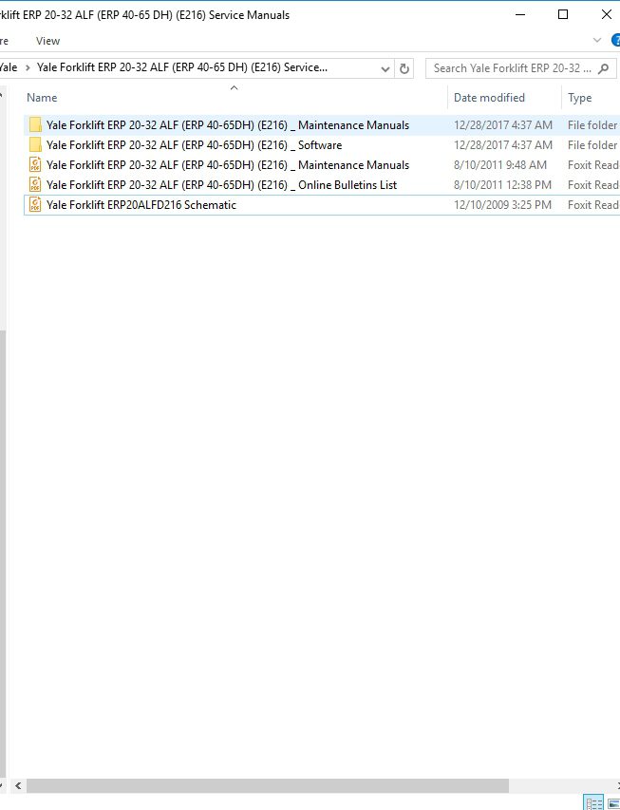The image size is (620, 810).
Task: Click date modified of Maintenance Manuals folder
Action: click(503, 125)
